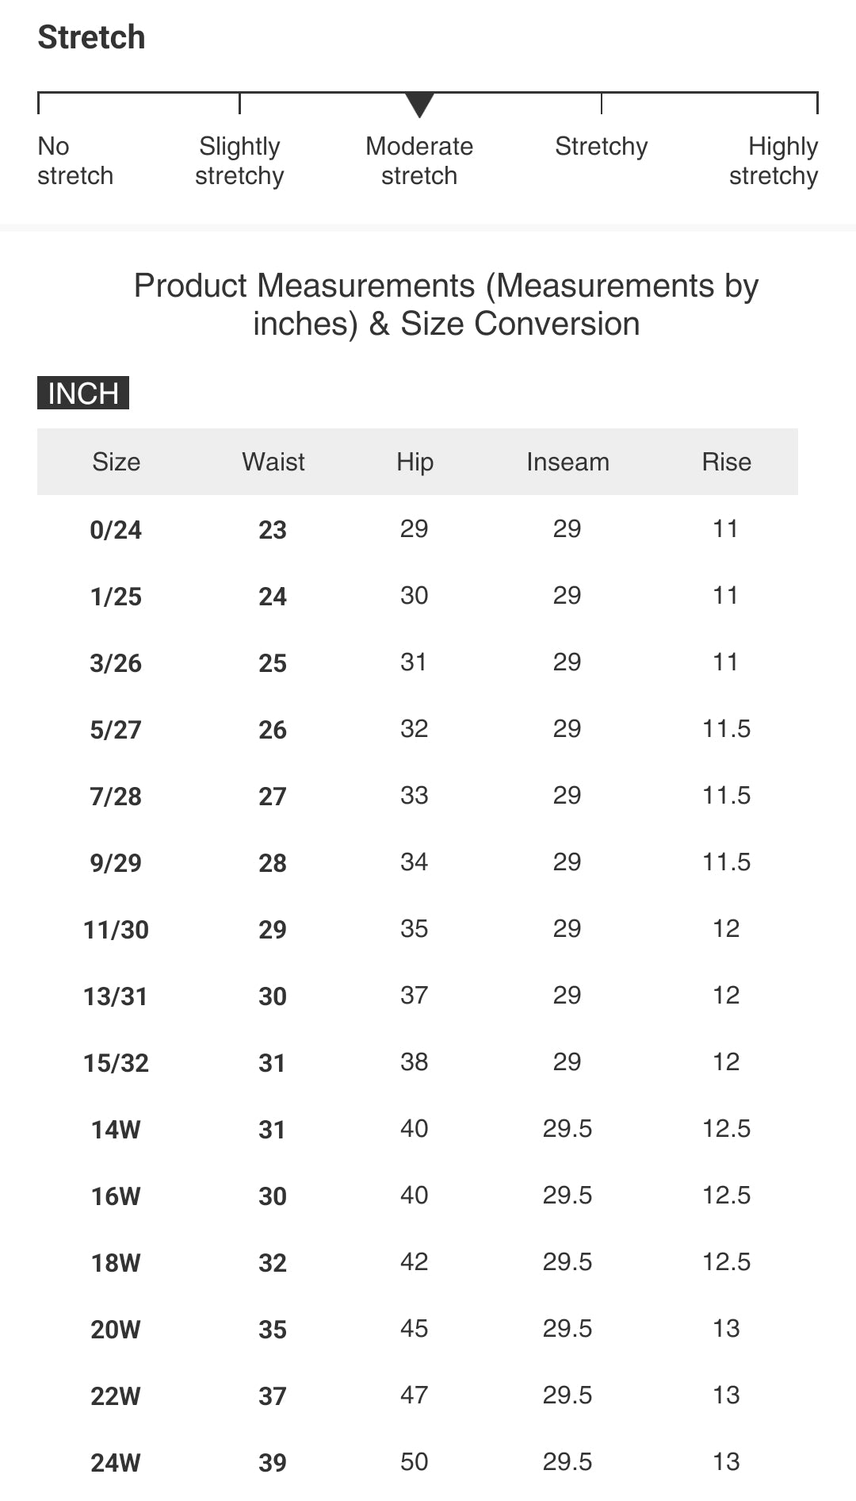
Task: Click the Product Measurements title text
Action: 446,305
